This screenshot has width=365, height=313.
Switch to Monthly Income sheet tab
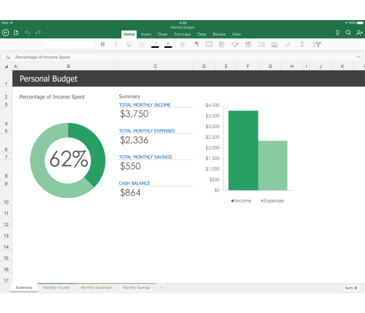coord(56,288)
